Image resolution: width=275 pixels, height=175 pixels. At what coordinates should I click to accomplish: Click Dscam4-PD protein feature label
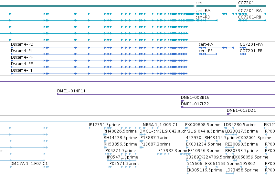pos(22,44)
